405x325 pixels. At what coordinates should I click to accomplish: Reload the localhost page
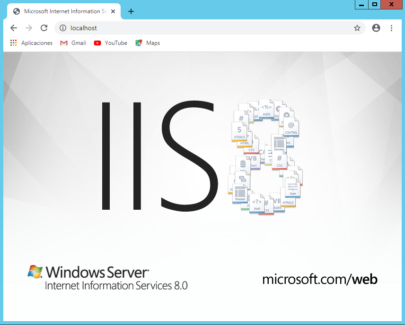[x=44, y=28]
